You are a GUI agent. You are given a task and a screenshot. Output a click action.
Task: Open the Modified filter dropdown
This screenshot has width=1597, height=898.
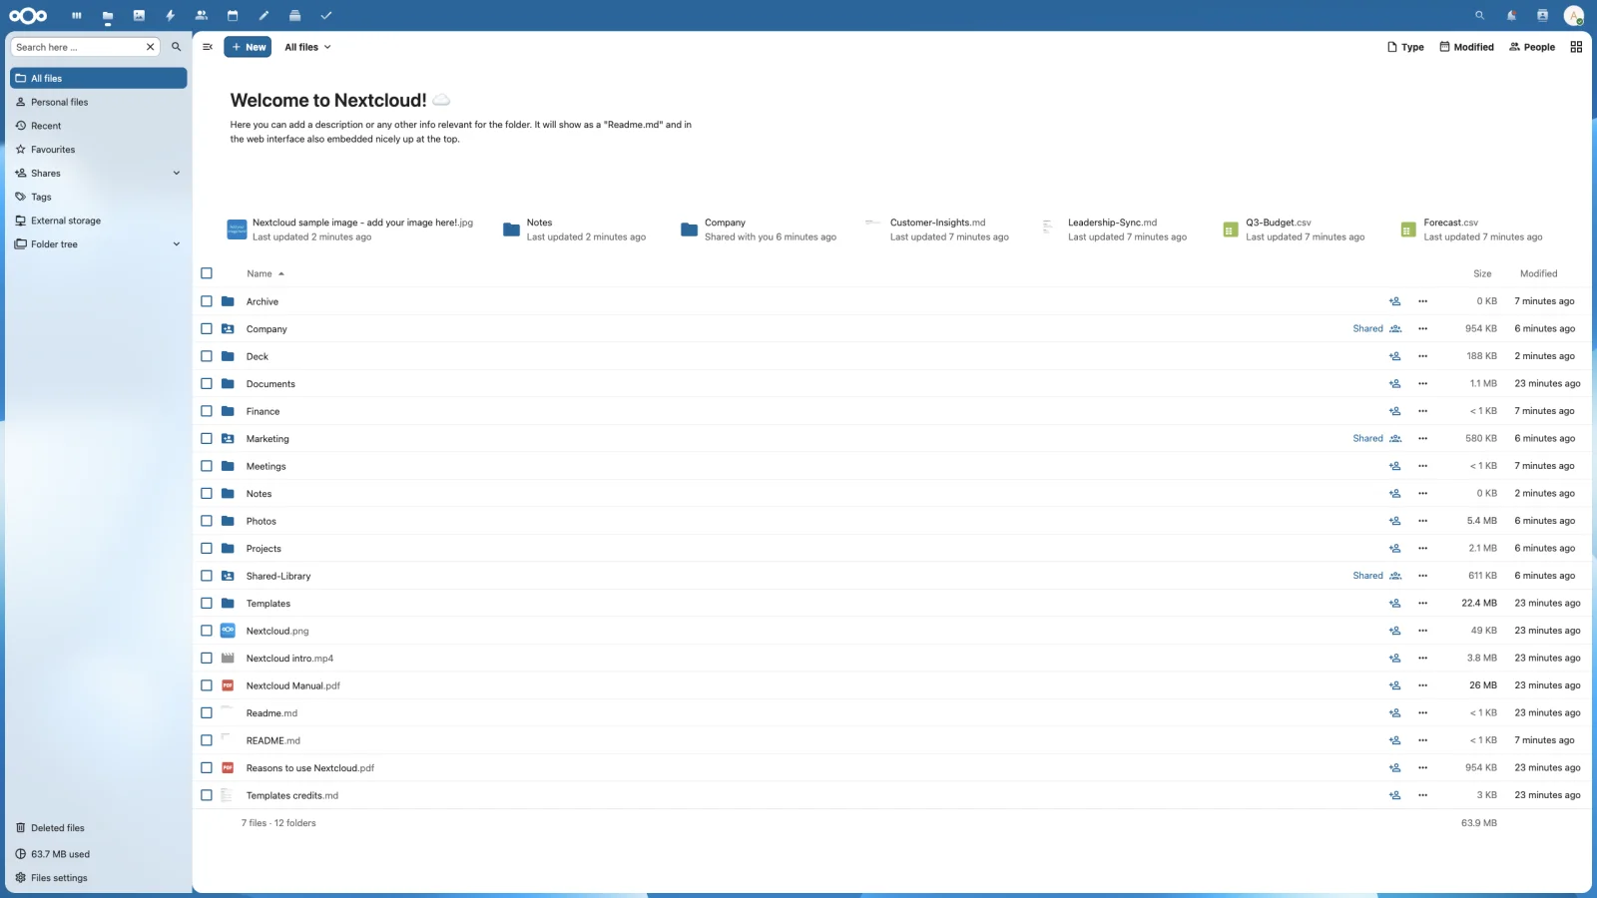point(1466,47)
